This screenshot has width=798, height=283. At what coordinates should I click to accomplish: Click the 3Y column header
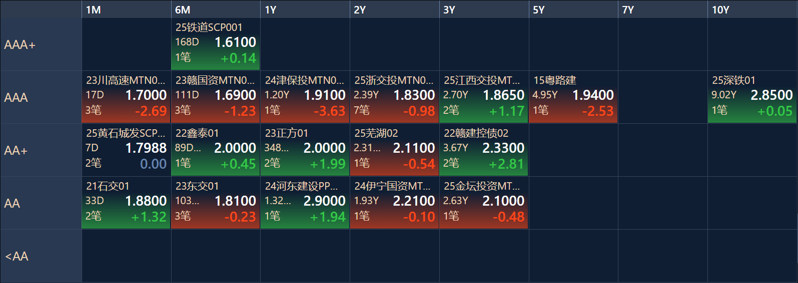point(484,9)
